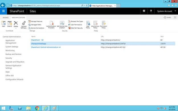Open Blocked File Types
Viewport: 178px width, 111px height.
(x=75, y=21)
